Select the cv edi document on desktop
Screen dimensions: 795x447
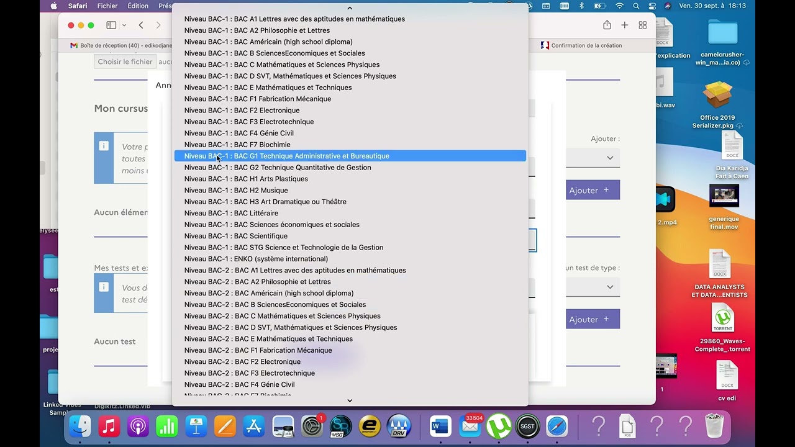click(727, 382)
